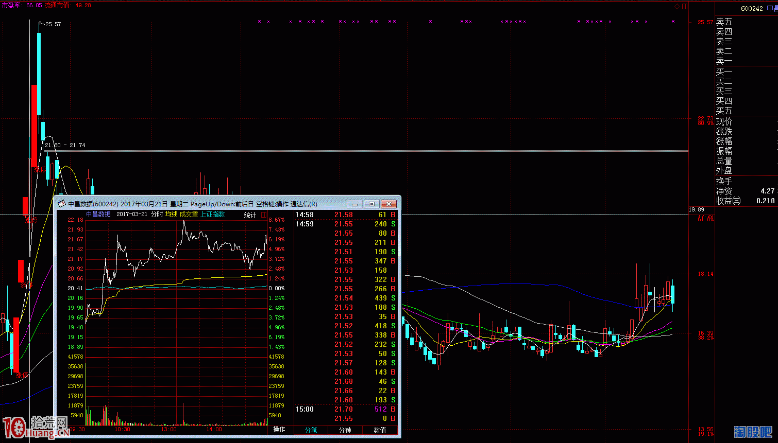The width and height of the screenshot is (778, 443).
Task: Select the 14:58 tick row at 21.58
Action: (346, 215)
